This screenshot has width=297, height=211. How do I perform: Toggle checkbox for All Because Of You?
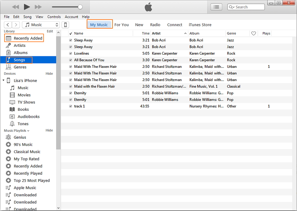[x=71, y=60]
